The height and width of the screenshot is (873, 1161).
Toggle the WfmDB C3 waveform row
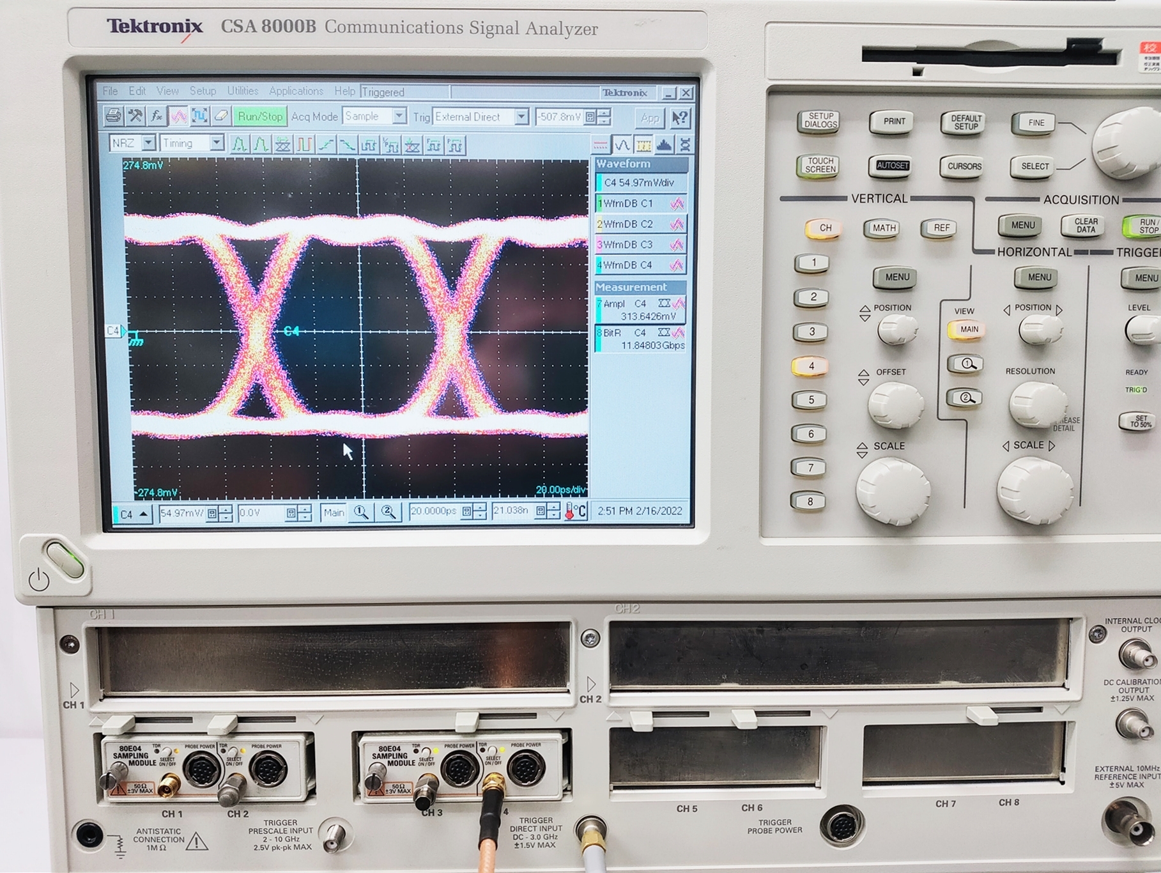coord(641,244)
